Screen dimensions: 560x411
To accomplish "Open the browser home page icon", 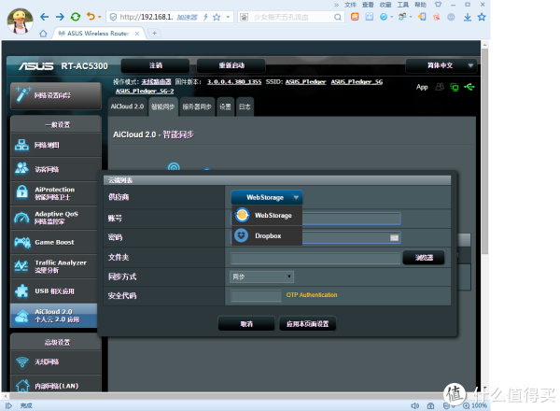I will click(43, 34).
